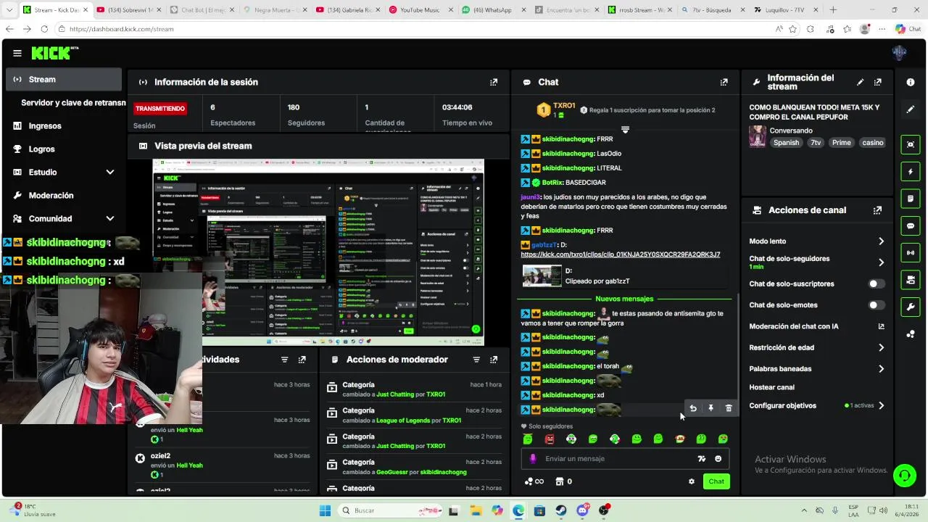Open the info circle icon in right sidebar

pyautogui.click(x=911, y=82)
